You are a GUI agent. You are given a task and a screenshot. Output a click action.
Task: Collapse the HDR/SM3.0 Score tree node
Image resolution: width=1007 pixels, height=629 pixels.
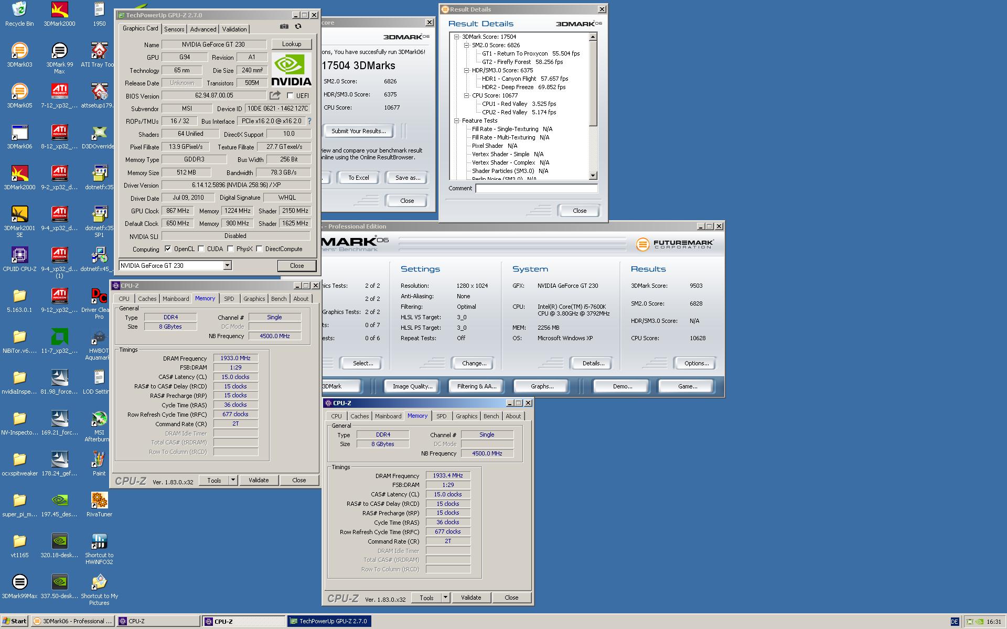466,70
